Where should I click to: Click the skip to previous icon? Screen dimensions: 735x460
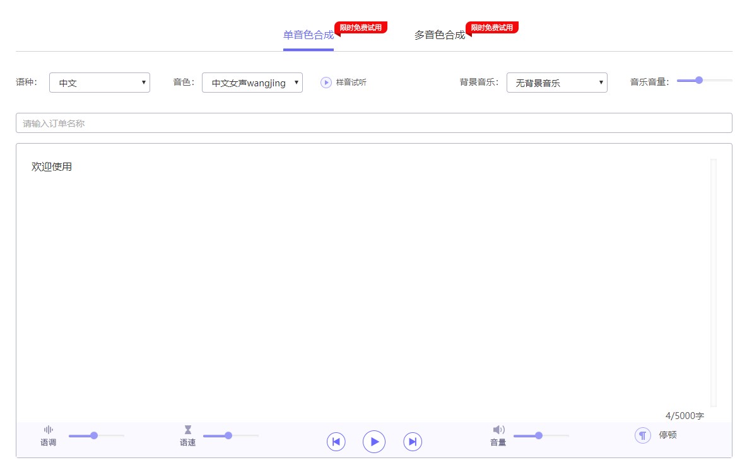(336, 442)
